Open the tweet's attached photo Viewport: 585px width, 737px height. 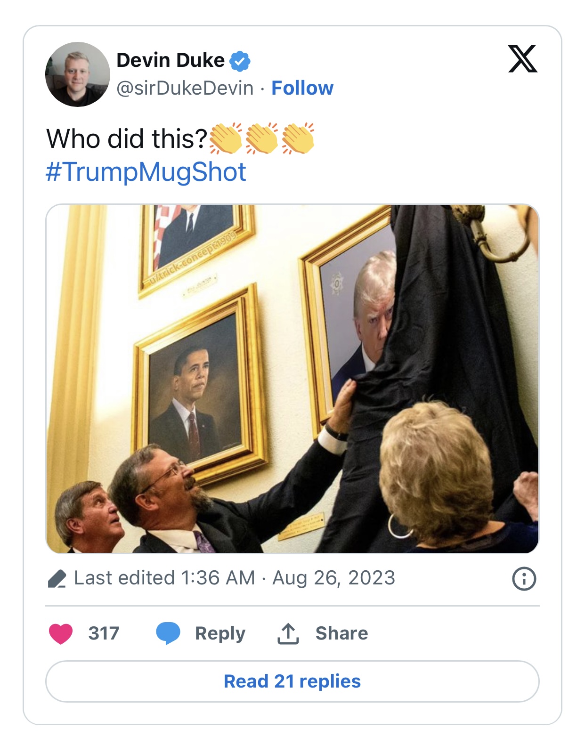(292, 378)
